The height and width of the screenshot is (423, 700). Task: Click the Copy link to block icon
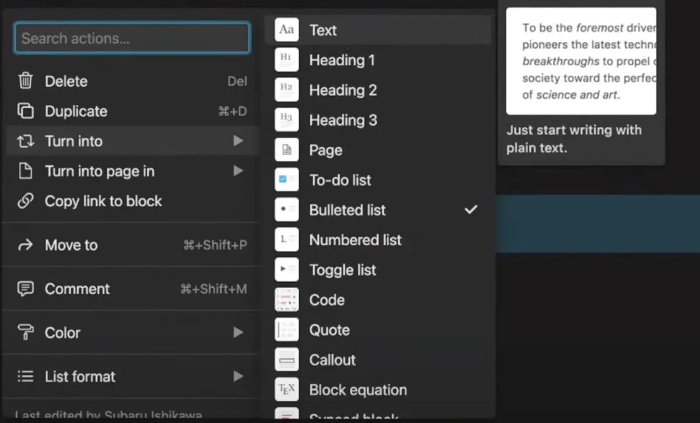(26, 201)
